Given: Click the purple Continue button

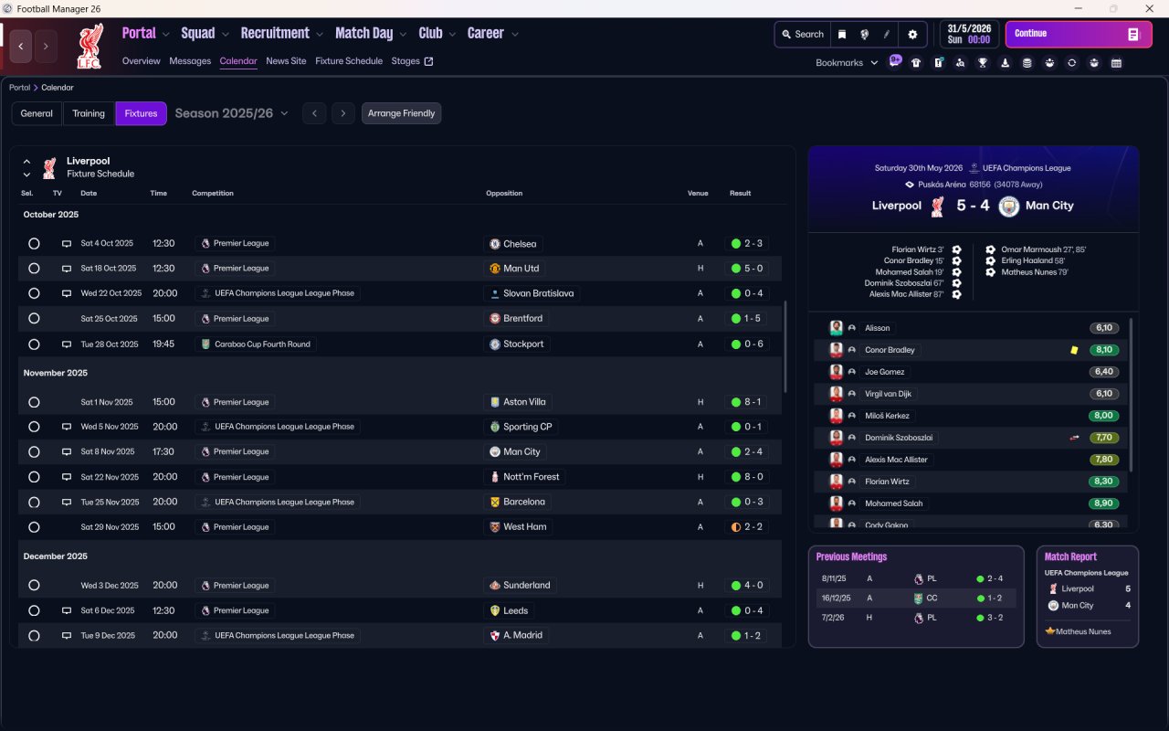Looking at the screenshot, I should point(1077,35).
